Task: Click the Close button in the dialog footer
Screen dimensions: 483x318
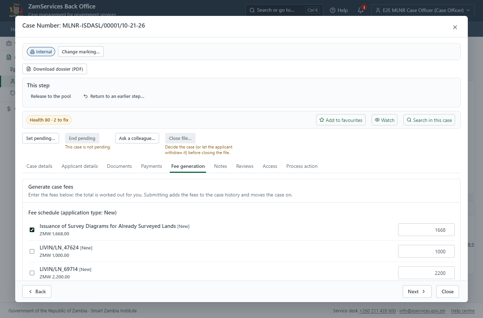Action: (x=448, y=291)
